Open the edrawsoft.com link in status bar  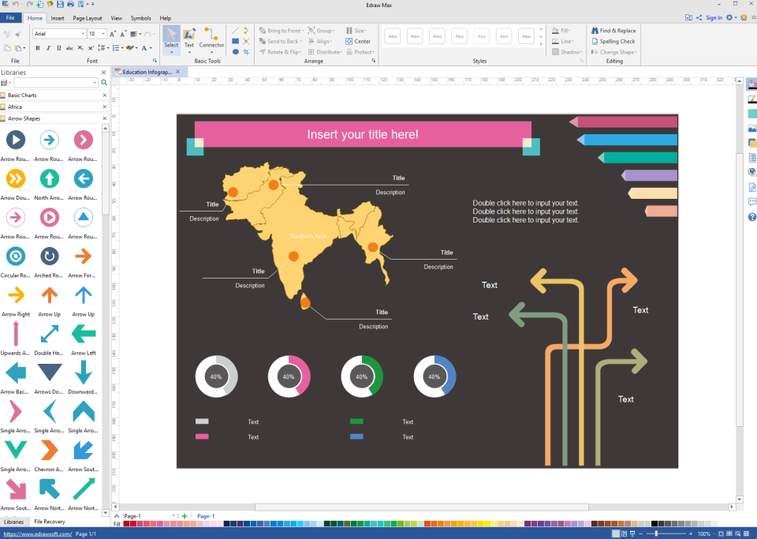(38, 533)
